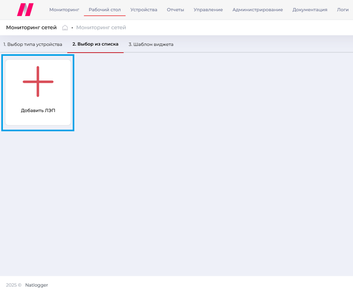The height and width of the screenshot is (293, 353).
Task: Click the Добавить ЛЭП label
Action: click(38, 110)
